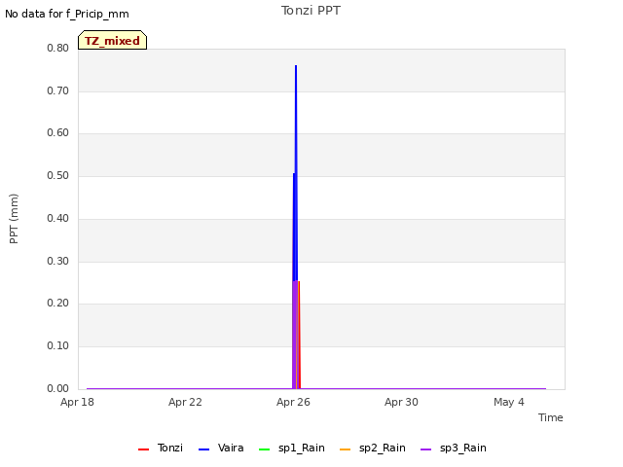The height and width of the screenshot is (467, 623).
Task: Click the 0.80 y-axis tick label
Action: point(58,48)
